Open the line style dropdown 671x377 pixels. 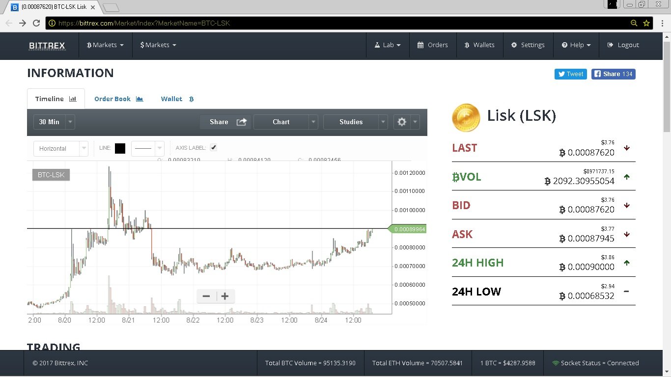[x=147, y=148]
